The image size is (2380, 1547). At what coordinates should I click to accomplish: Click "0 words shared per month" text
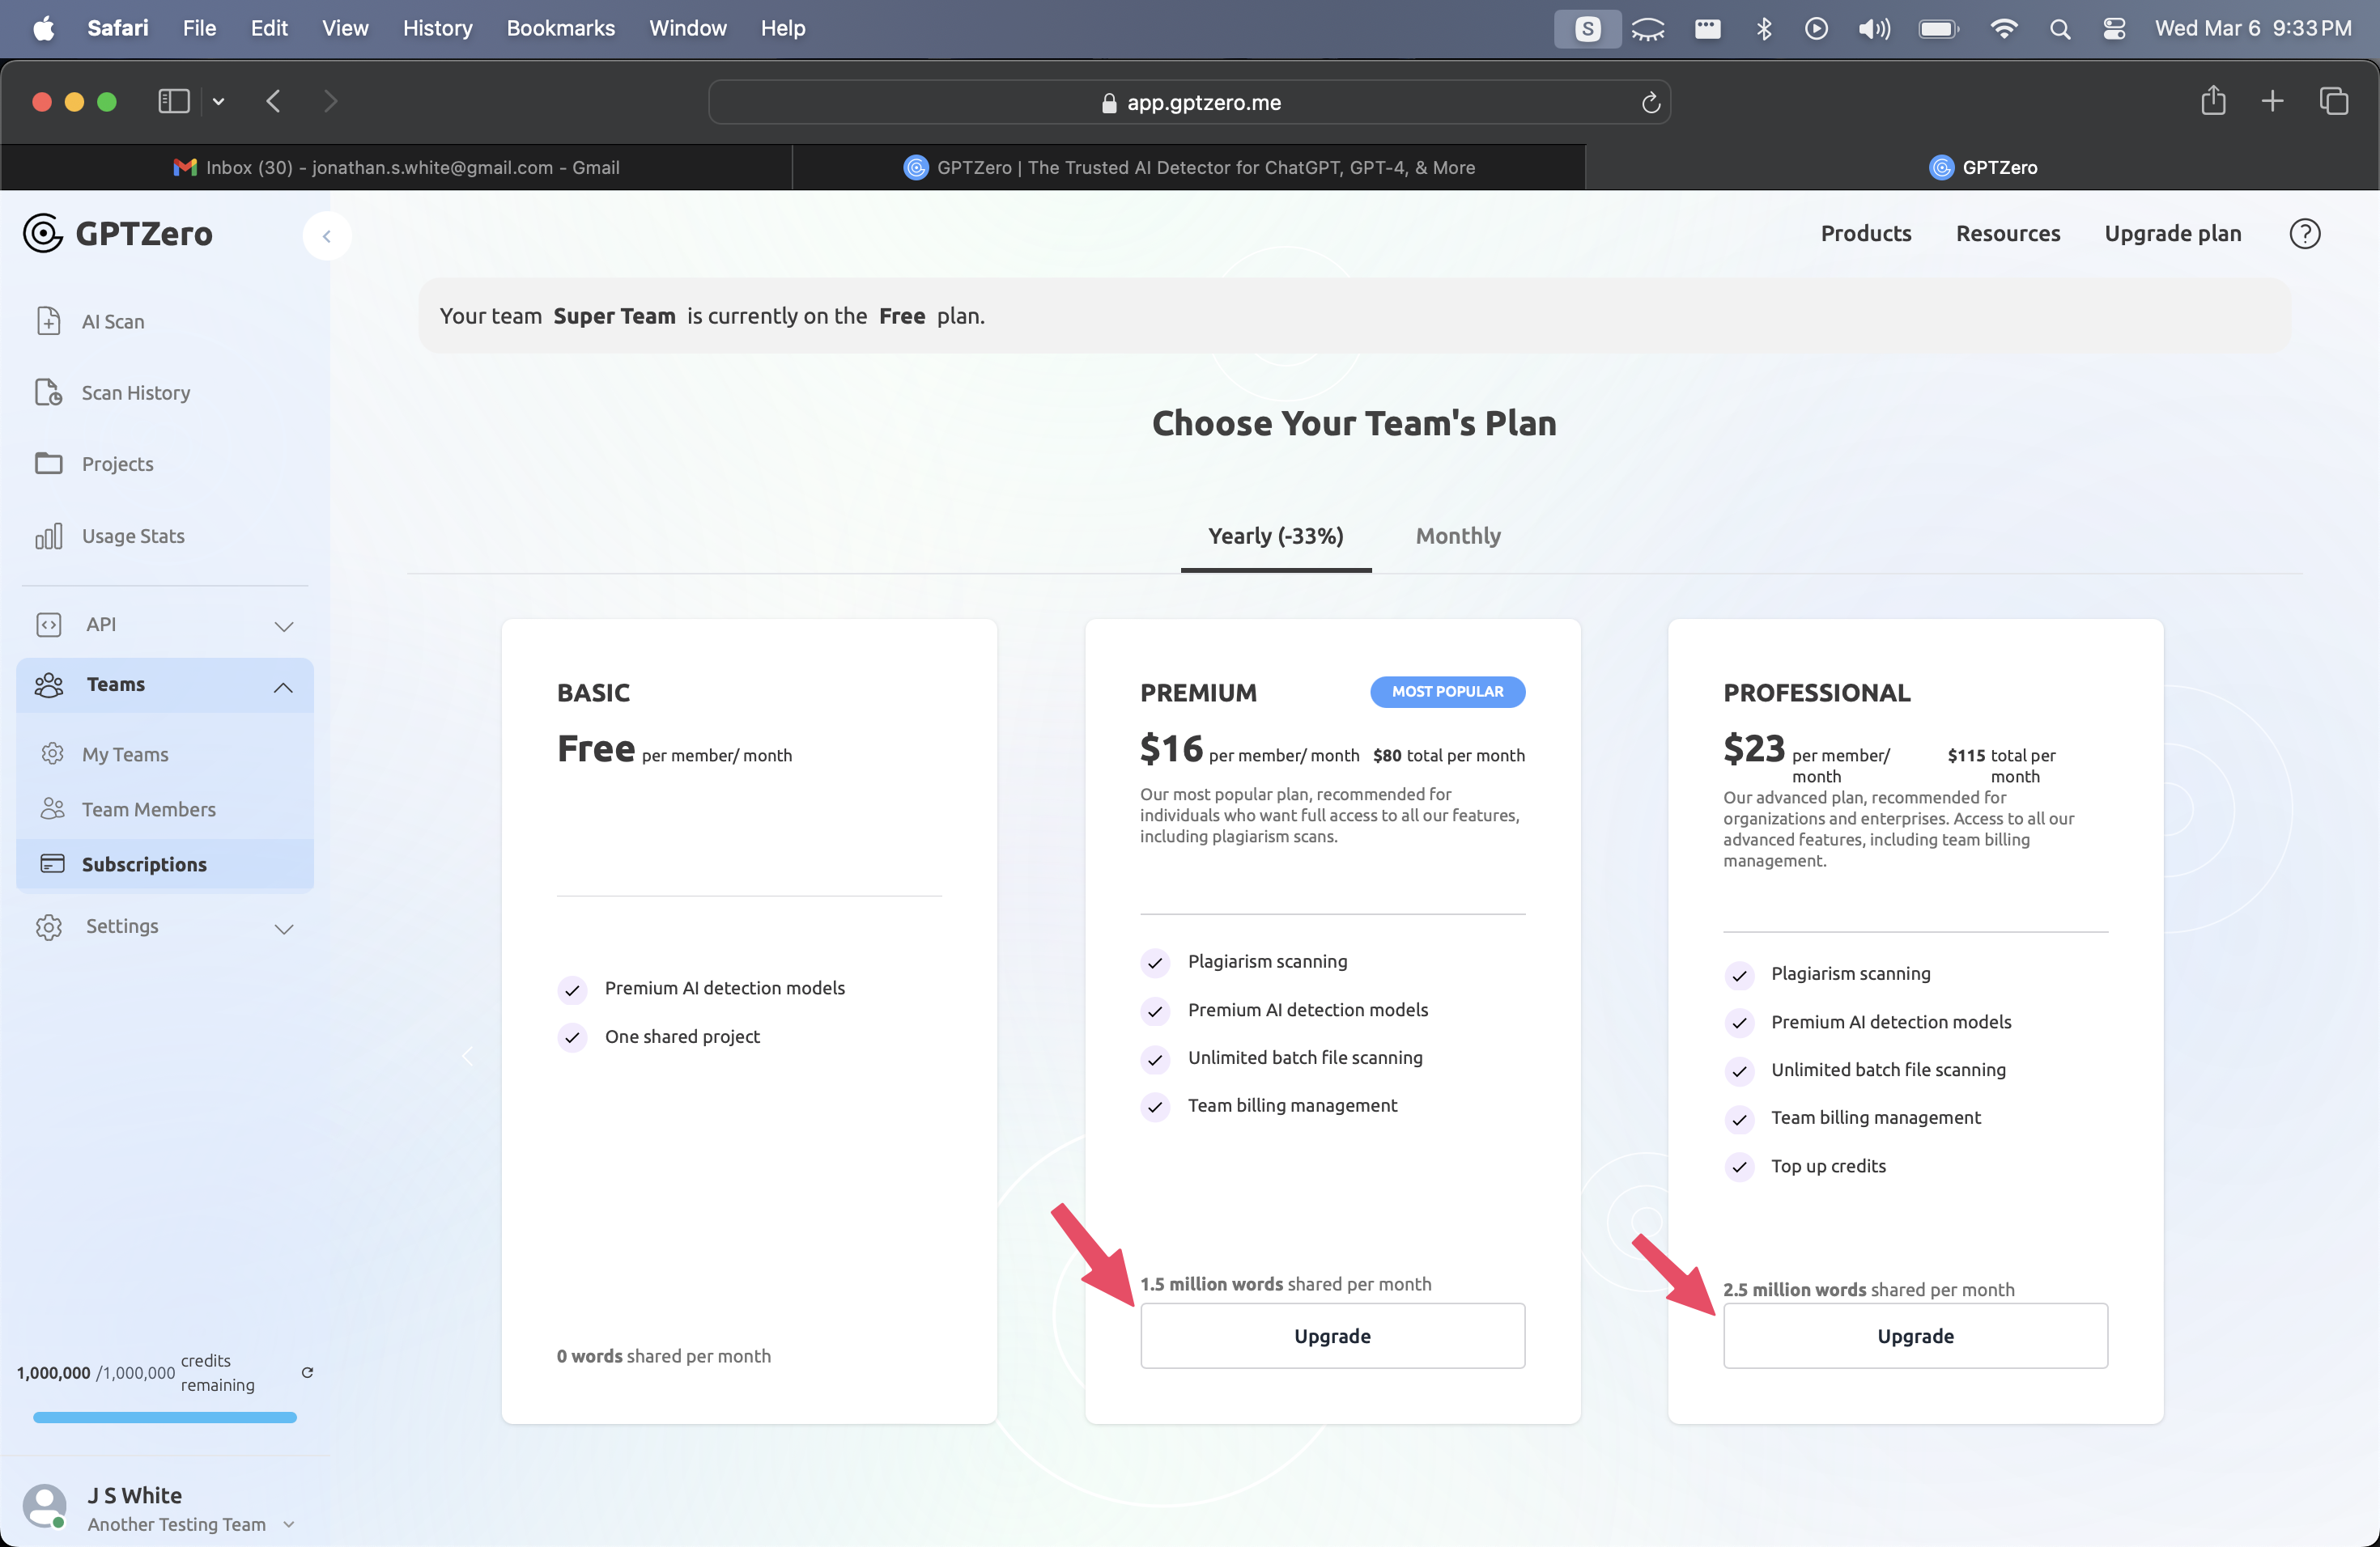(x=663, y=1356)
